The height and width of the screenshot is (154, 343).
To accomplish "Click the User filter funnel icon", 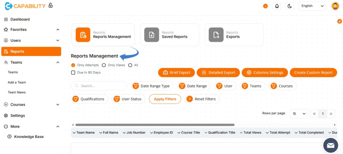I will point(219,86).
